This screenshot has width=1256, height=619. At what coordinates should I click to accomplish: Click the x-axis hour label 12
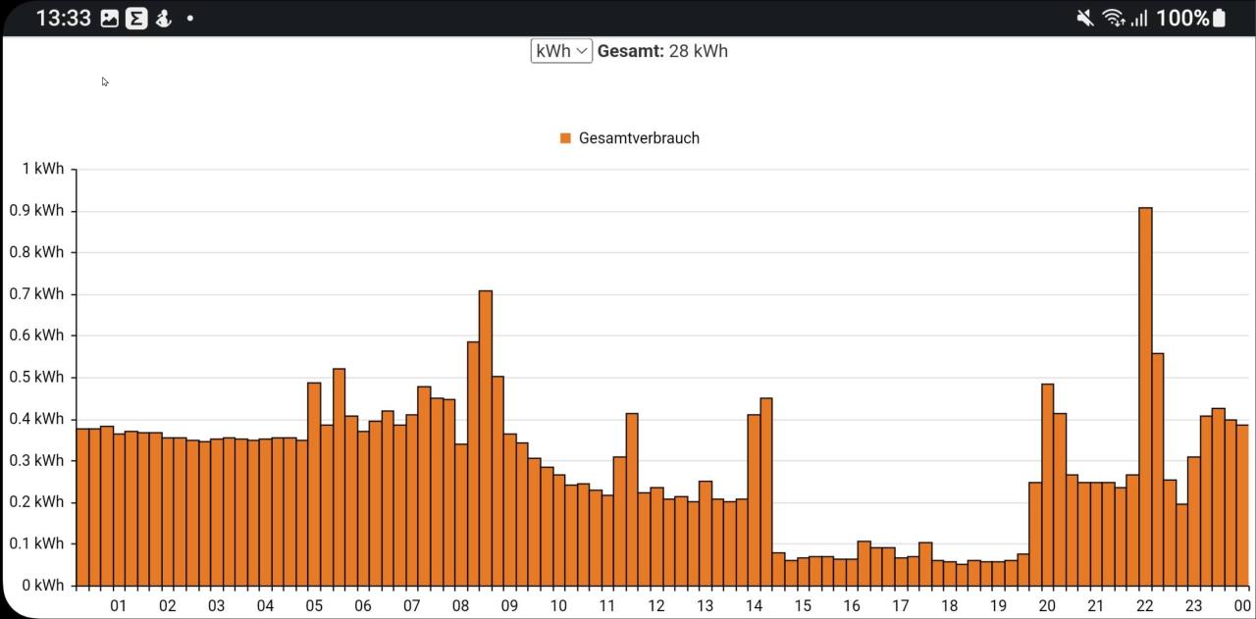[655, 606]
